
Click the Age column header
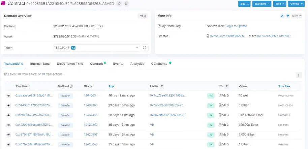click(111, 86)
